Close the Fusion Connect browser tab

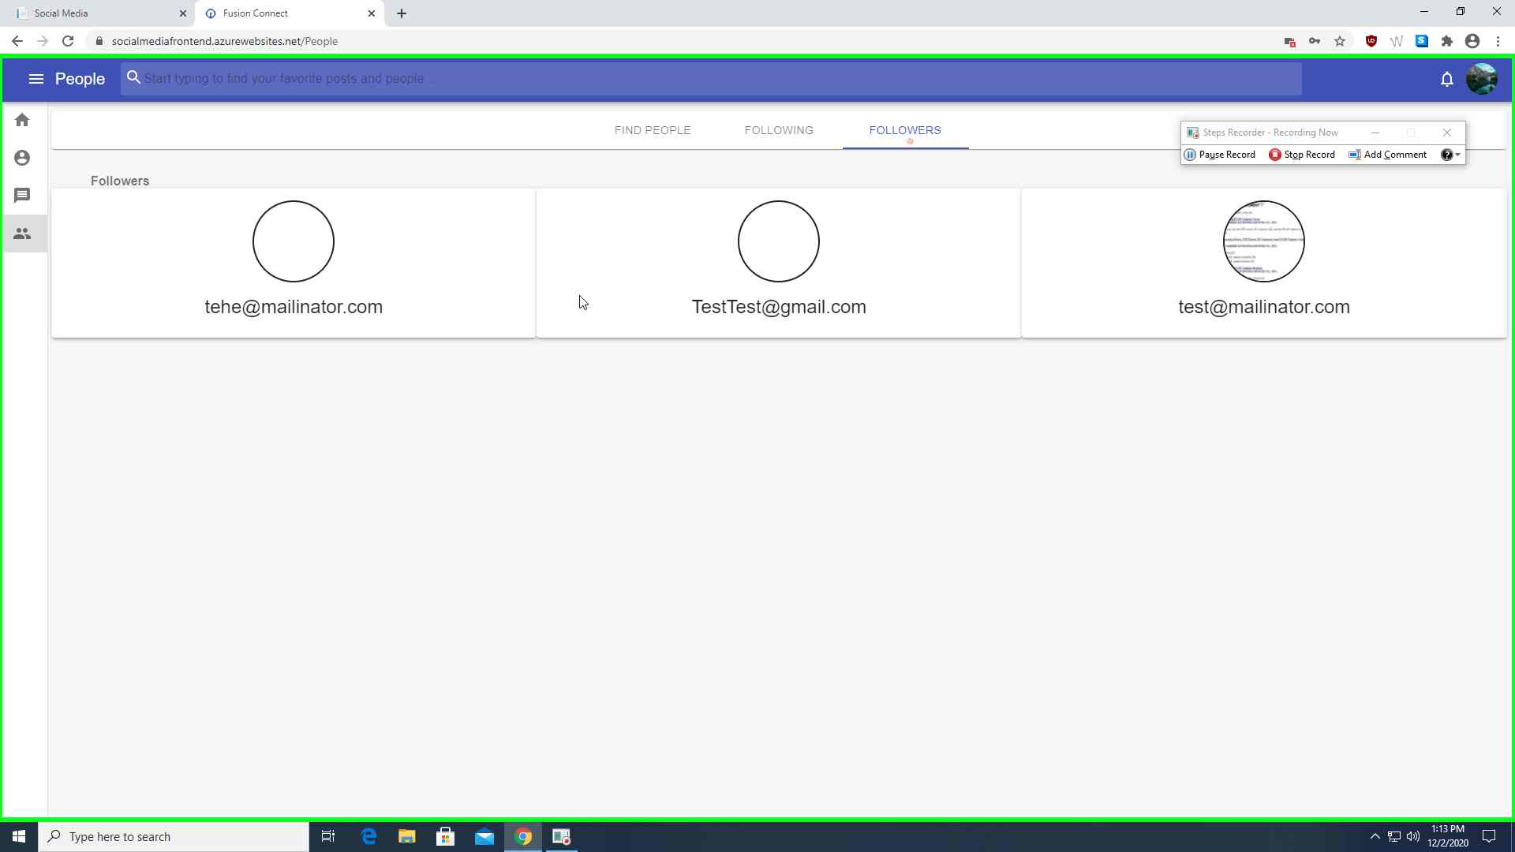372,13
